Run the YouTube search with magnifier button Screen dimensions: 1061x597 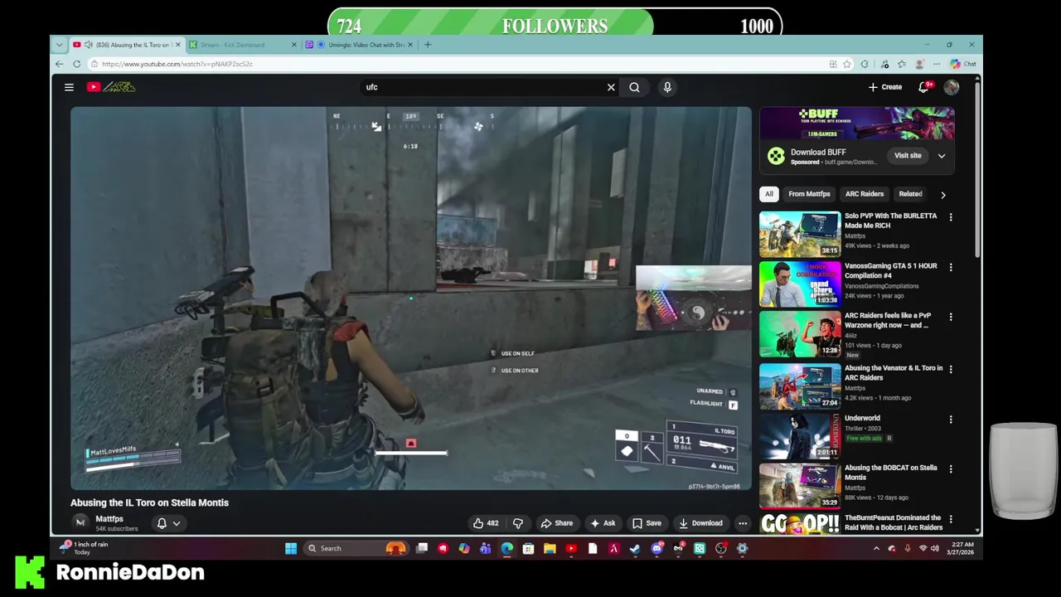(634, 87)
